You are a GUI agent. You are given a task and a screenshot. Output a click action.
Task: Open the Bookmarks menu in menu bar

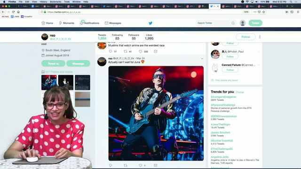(x=55, y=1)
